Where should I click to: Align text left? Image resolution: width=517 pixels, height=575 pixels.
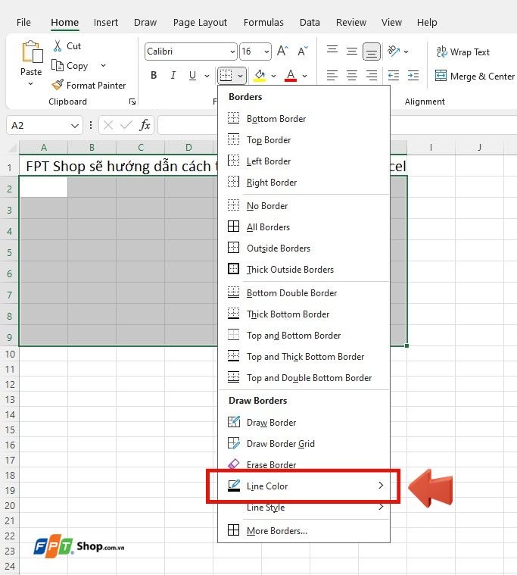pyautogui.click(x=332, y=76)
